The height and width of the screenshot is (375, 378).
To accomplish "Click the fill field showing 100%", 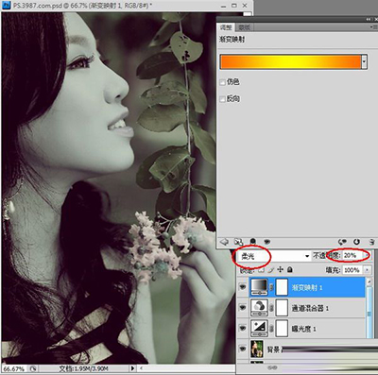I will pyautogui.click(x=352, y=270).
